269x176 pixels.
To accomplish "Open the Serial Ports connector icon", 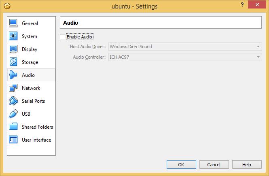I will coord(13,101).
